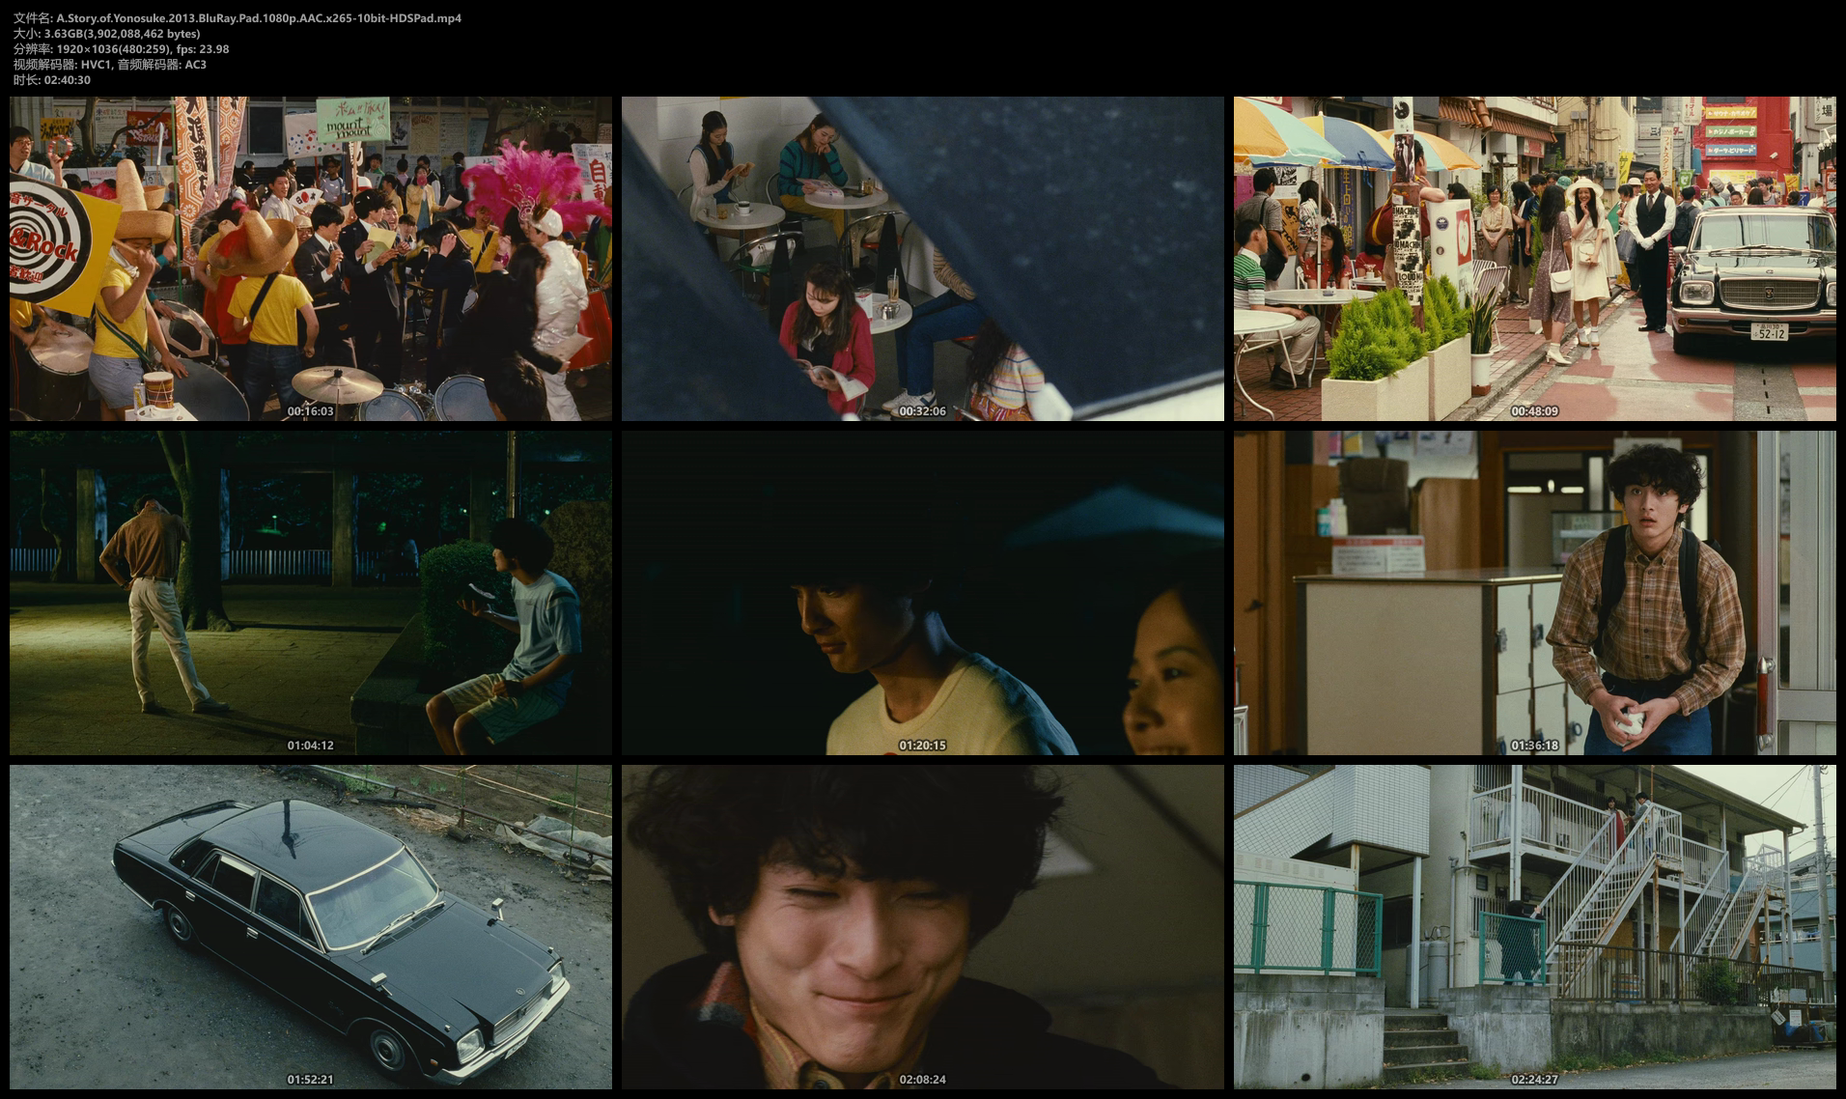Select the smiling curly-haired face thumbnail
1846x1099 pixels.
(x=922, y=927)
